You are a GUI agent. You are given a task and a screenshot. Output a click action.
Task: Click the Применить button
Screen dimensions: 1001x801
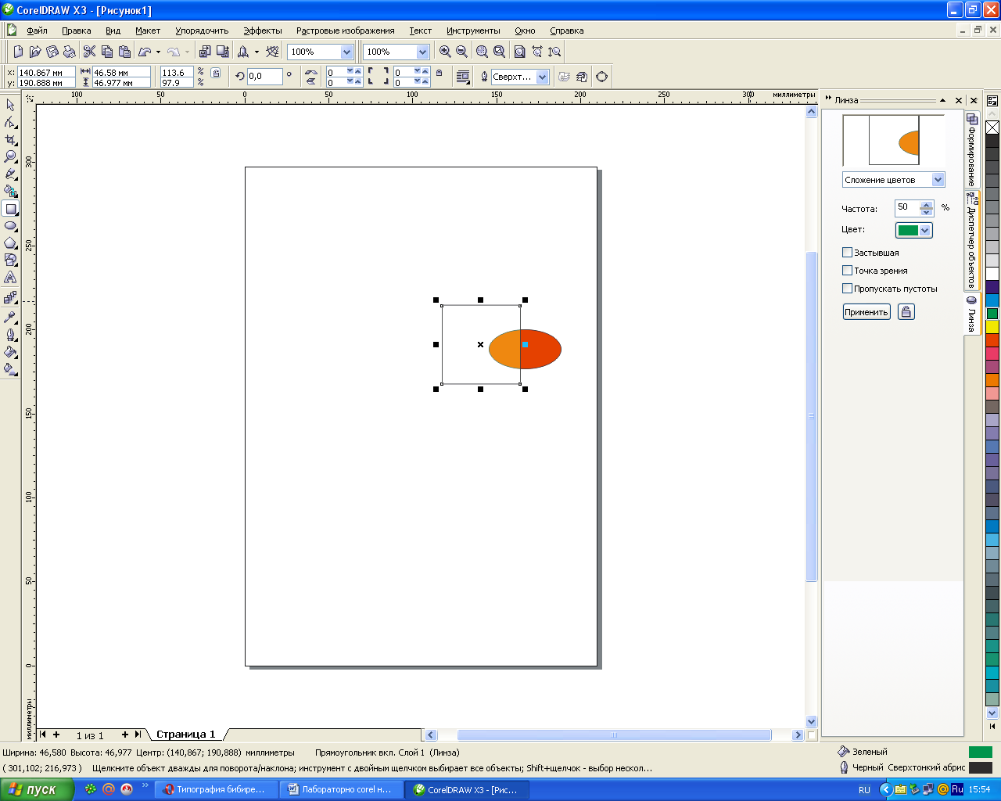tap(866, 312)
